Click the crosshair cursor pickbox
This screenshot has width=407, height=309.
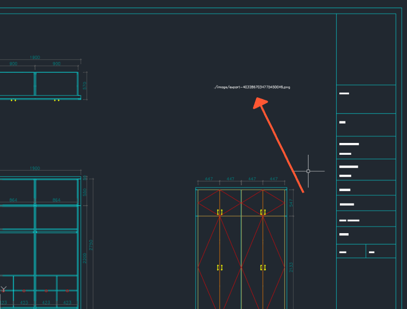[308, 171]
